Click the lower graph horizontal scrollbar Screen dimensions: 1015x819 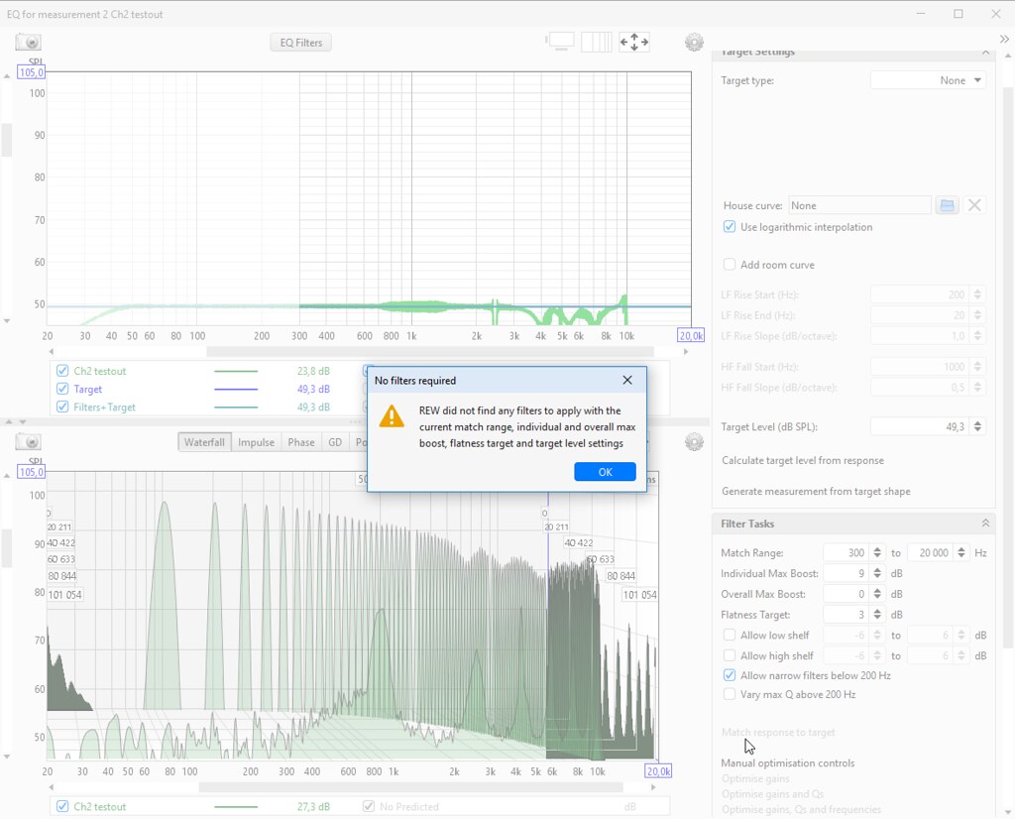click(x=411, y=787)
